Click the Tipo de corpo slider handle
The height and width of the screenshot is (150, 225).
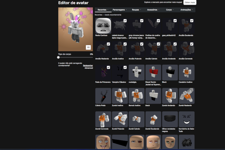(58, 57)
